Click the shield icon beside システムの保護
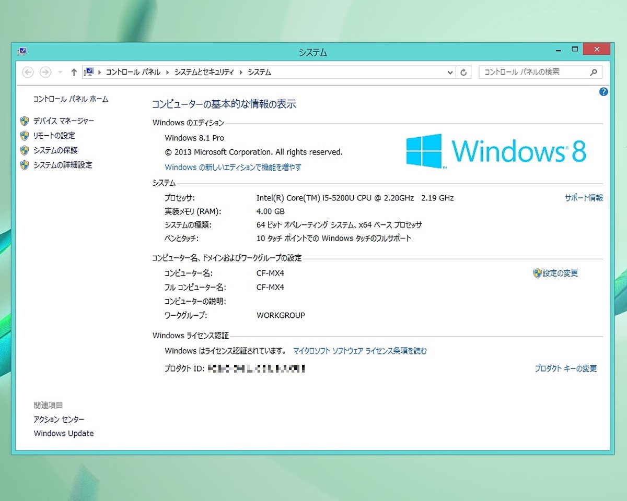627x501 pixels. (24, 150)
